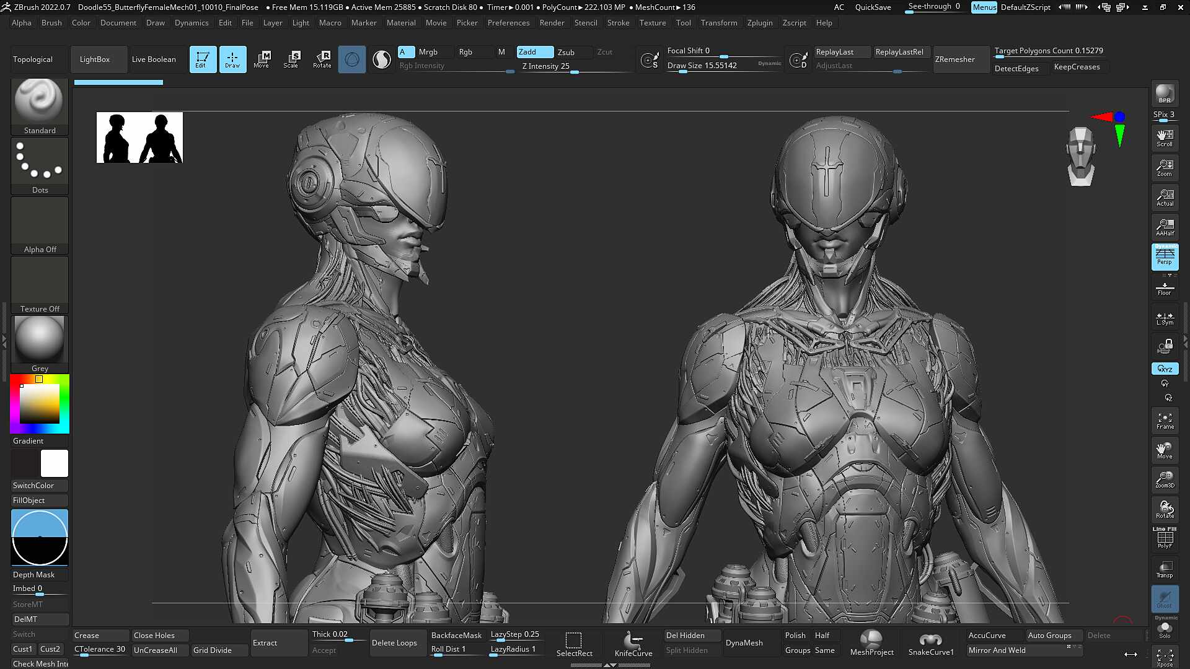
Task: Open the Zplugin menu
Action: [760, 23]
